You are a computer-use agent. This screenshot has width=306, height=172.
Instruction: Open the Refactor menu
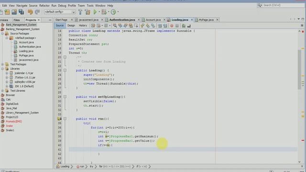tap(44, 6)
